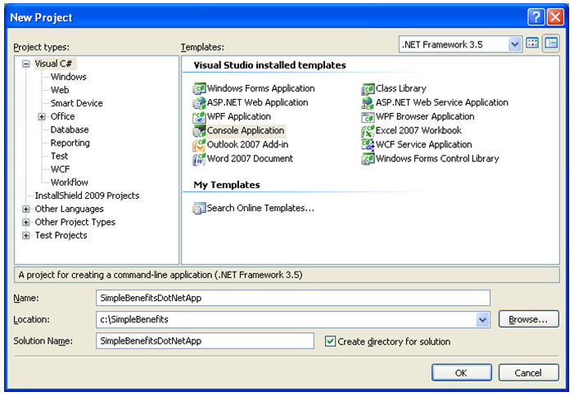574x396 pixels.
Task: Select the Other Languages label
Action: (69, 209)
